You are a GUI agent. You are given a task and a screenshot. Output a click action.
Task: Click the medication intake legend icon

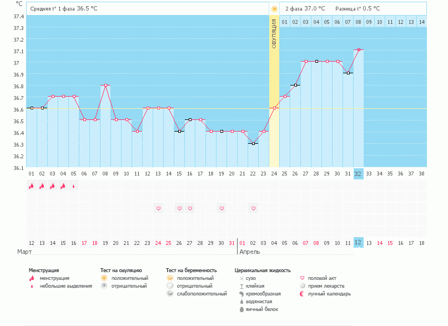coord(302,286)
